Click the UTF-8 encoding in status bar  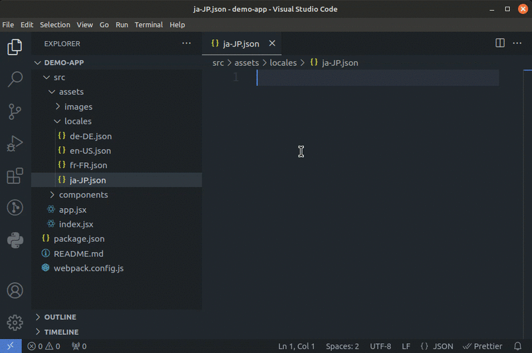(380, 346)
